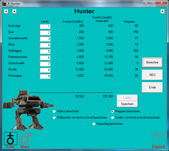Maximize the X-Hunter window
The height and width of the screenshot is (151, 169).
tap(153, 2)
